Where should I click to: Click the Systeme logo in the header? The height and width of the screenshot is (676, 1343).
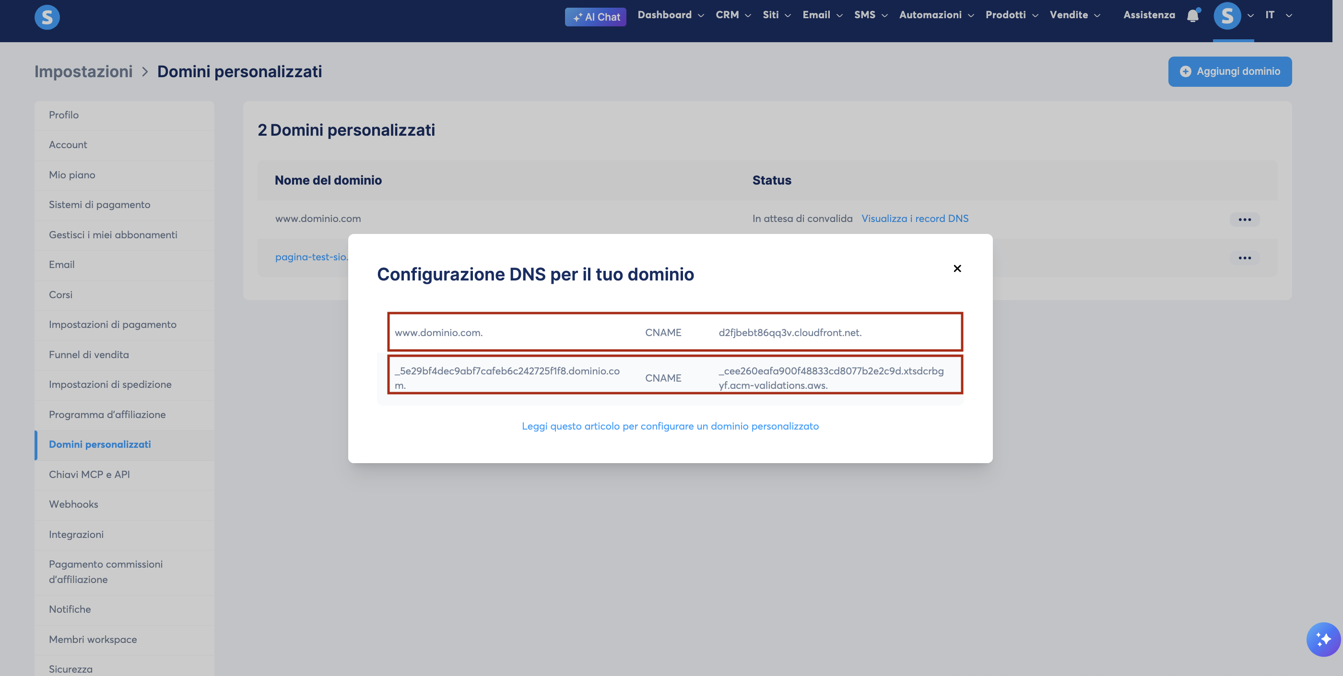click(47, 17)
